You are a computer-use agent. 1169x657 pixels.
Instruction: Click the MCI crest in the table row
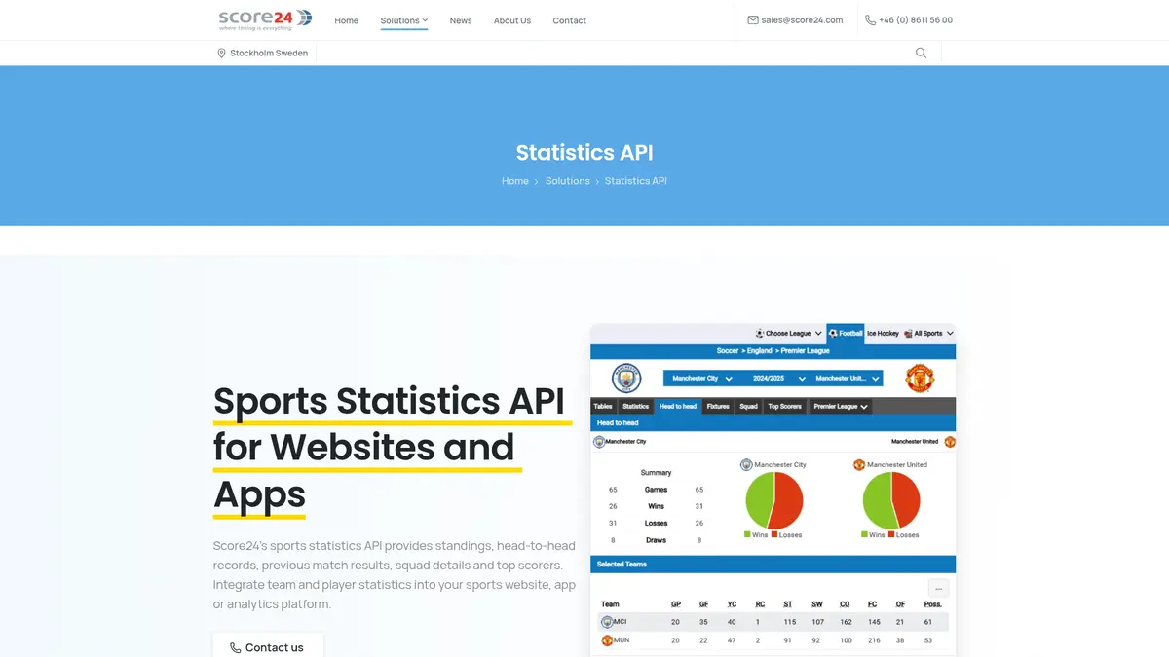[x=607, y=621]
